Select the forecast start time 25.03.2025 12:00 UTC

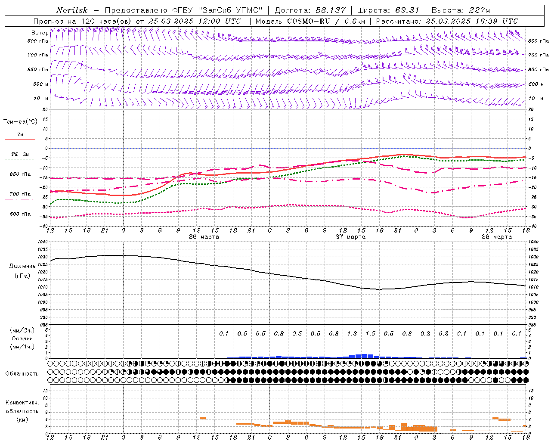click(194, 21)
